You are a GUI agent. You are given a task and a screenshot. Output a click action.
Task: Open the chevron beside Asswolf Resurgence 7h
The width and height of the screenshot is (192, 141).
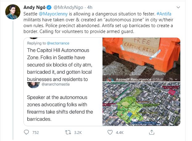click(176, 79)
